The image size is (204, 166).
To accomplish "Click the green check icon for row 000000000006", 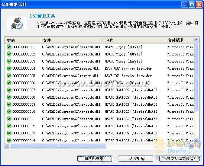I will click(9, 83).
